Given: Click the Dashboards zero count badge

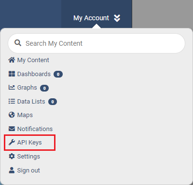Looking at the screenshot, I should [x=58, y=74].
